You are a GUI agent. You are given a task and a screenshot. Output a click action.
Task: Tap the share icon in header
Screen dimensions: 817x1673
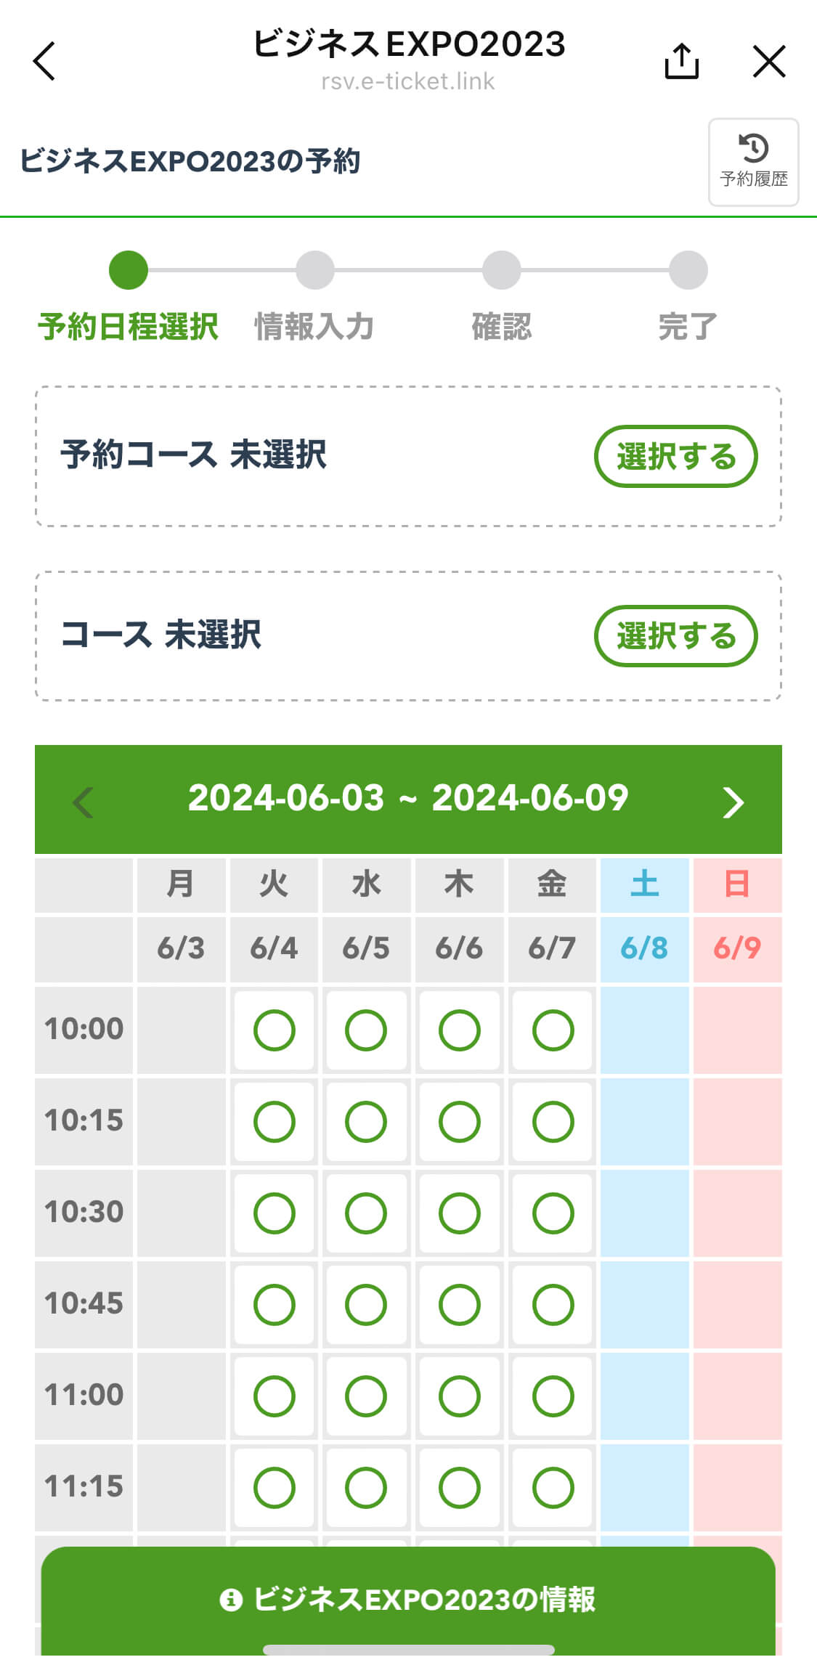[x=681, y=61]
